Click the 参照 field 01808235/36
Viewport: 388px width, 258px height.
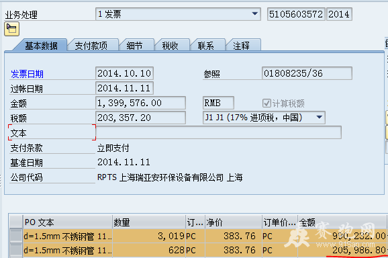coord(307,73)
